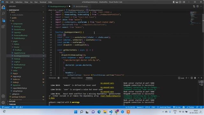The height and width of the screenshot is (115, 204).
Task: Open Windows Start button in taskbar
Action: tap(76, 112)
